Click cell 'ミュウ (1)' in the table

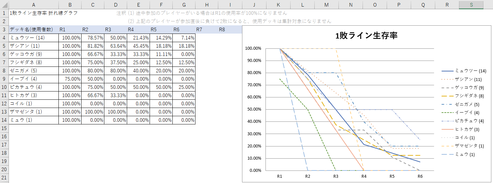(34, 120)
